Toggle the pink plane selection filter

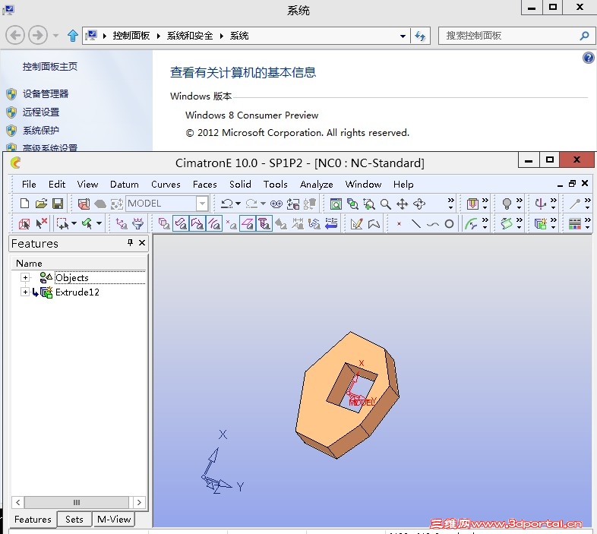(248, 223)
